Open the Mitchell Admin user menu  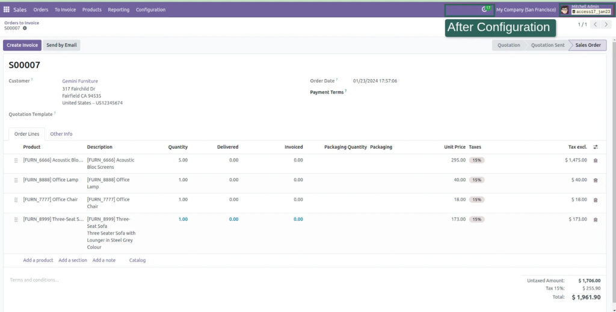pos(586,10)
